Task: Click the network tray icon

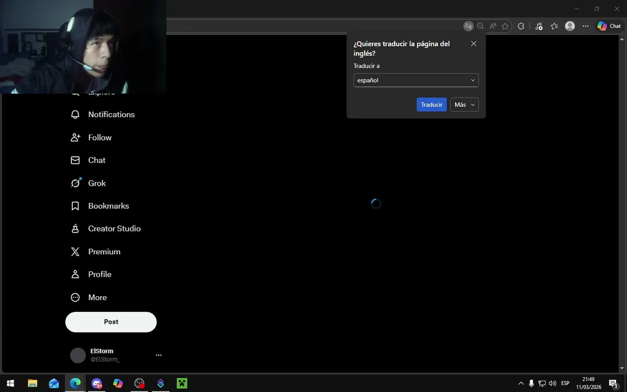Action: (x=542, y=383)
